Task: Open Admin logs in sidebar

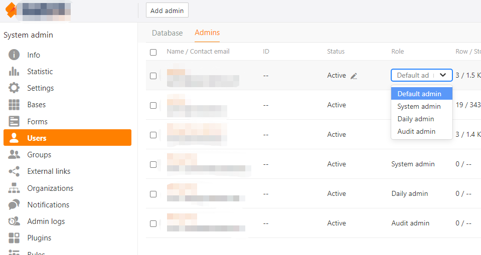Action: pos(46,221)
